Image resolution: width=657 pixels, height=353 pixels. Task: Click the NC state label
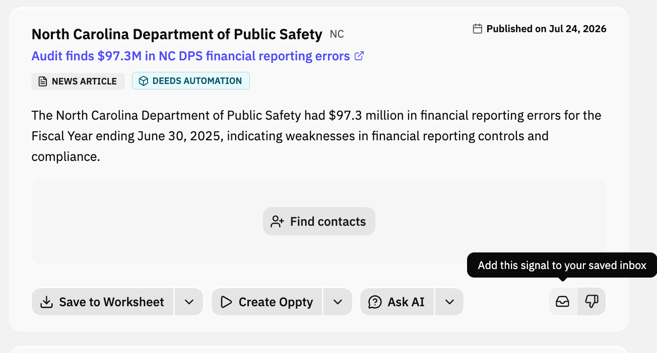[337, 34]
